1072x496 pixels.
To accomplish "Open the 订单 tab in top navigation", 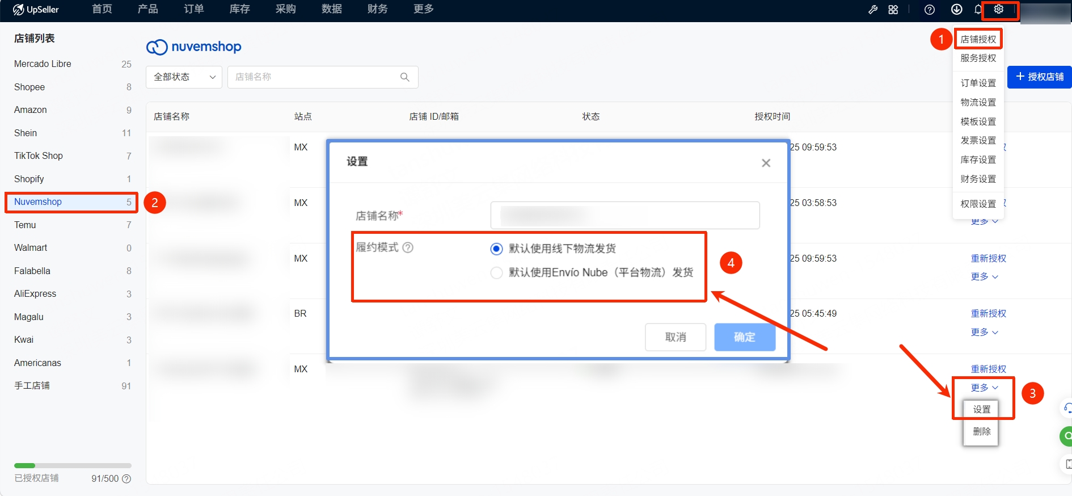I will pos(194,9).
